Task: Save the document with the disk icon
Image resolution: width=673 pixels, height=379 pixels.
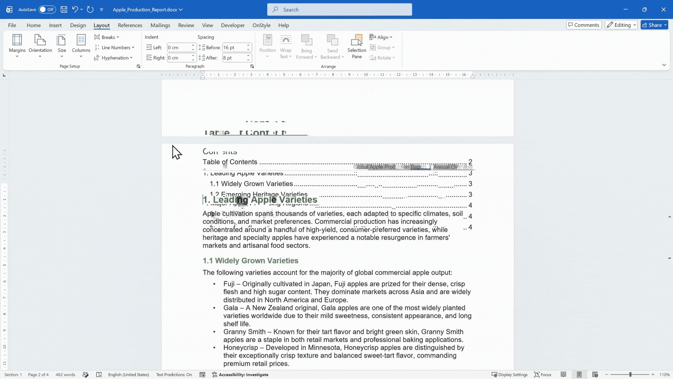Action: (64, 9)
